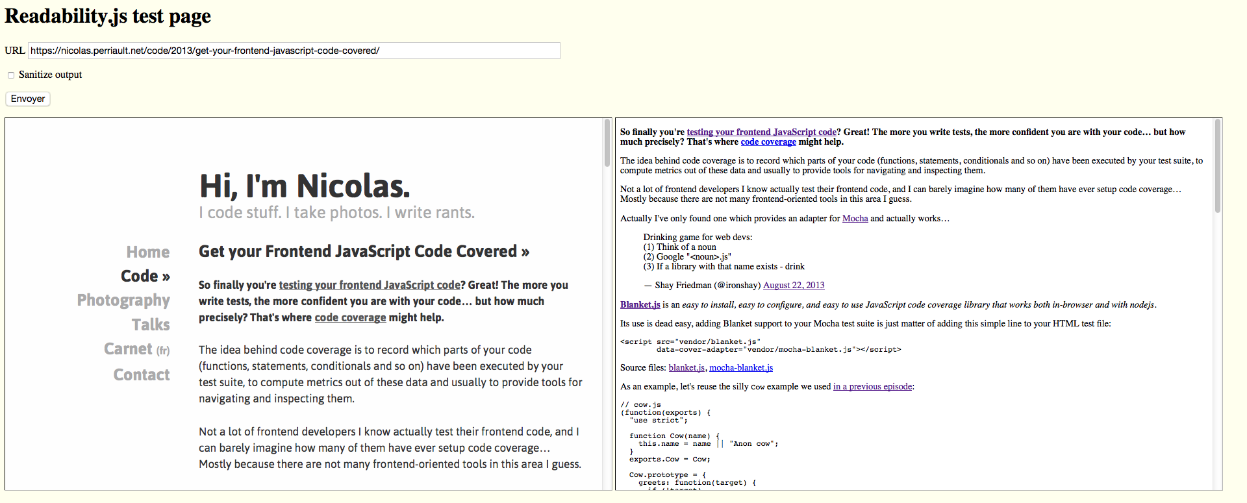The height and width of the screenshot is (503, 1247).
Task: Open the Code » navigation link
Action: (x=145, y=276)
